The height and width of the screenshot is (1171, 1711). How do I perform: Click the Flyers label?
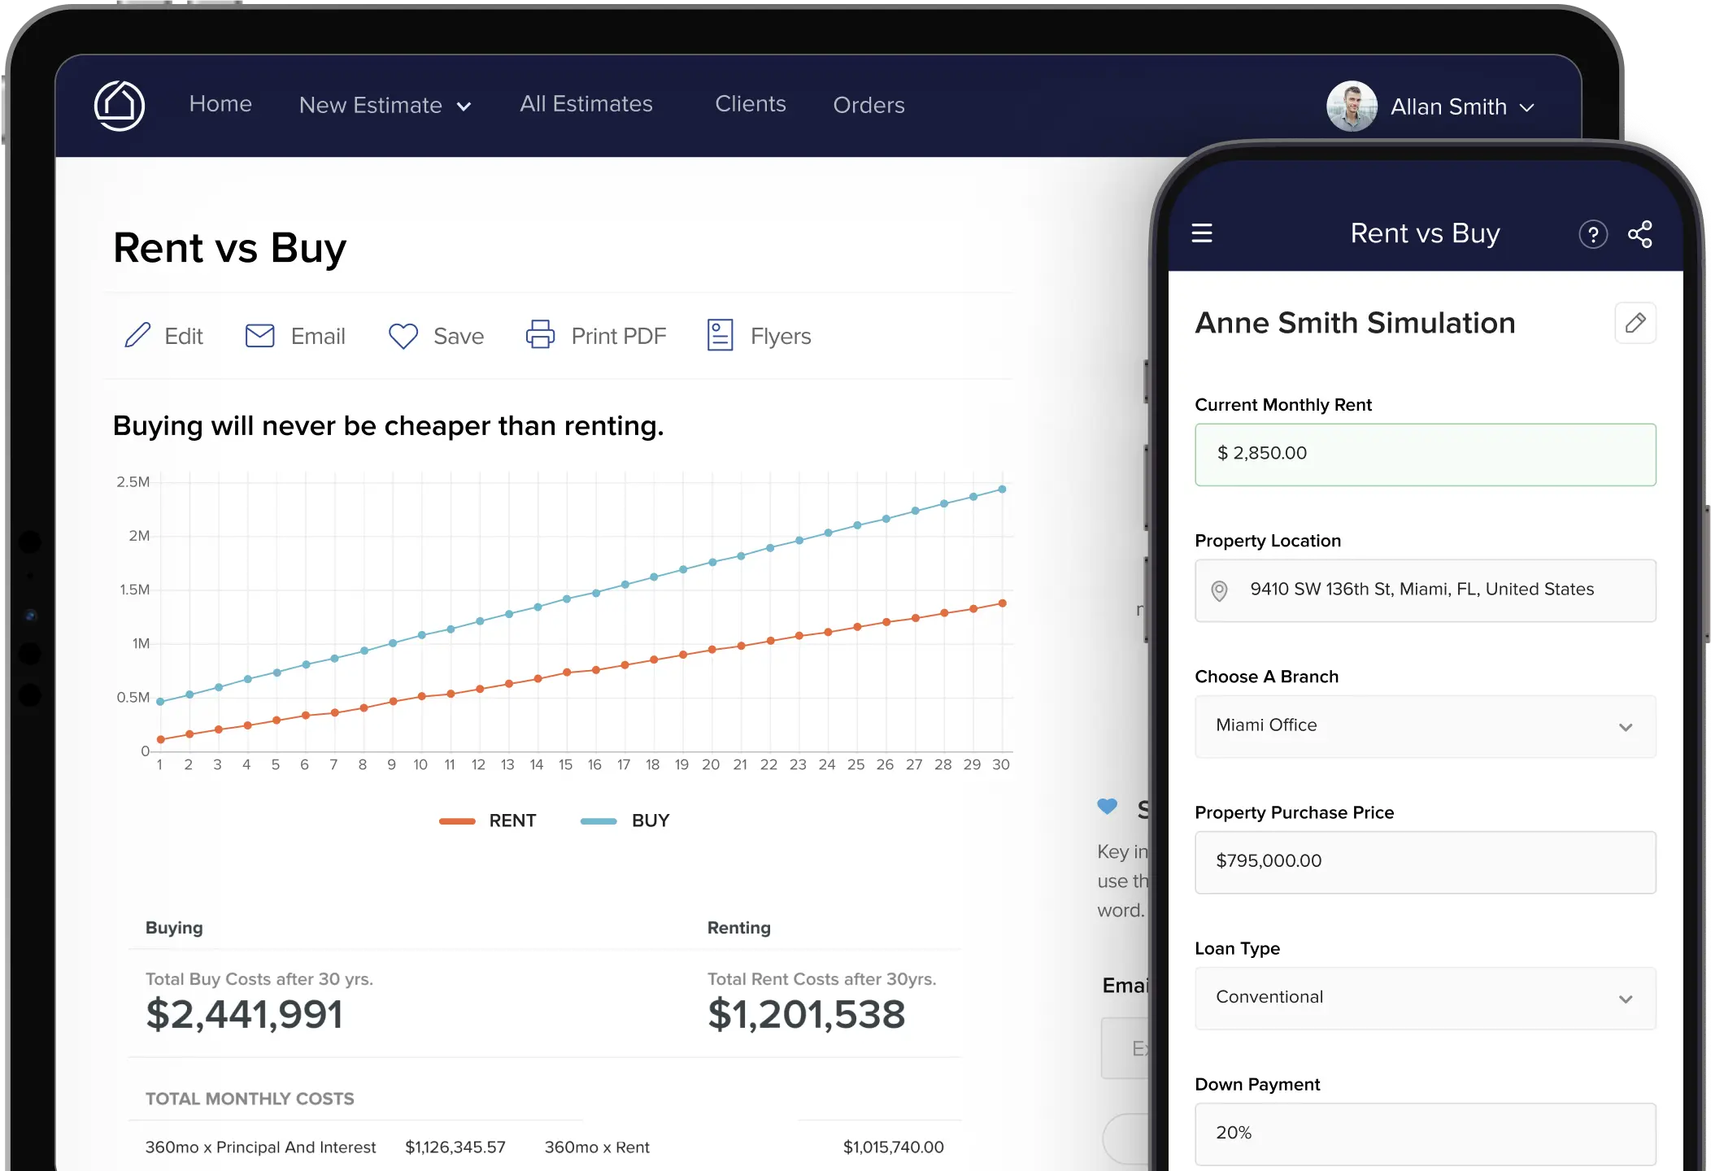click(781, 336)
